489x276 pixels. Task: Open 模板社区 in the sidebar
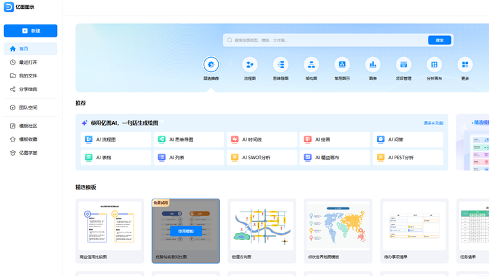(31, 126)
